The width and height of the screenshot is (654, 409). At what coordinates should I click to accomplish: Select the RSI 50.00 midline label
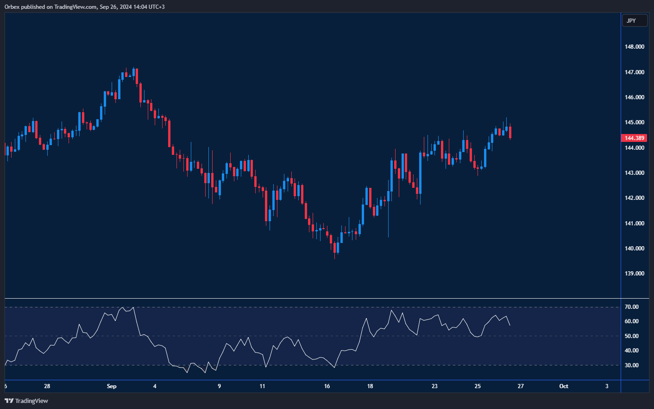pos(631,336)
